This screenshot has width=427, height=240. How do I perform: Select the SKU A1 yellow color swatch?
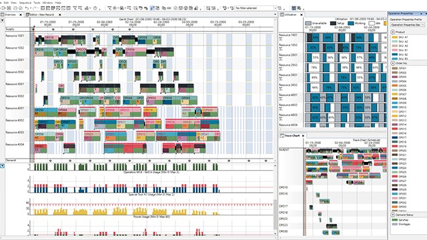395,37
